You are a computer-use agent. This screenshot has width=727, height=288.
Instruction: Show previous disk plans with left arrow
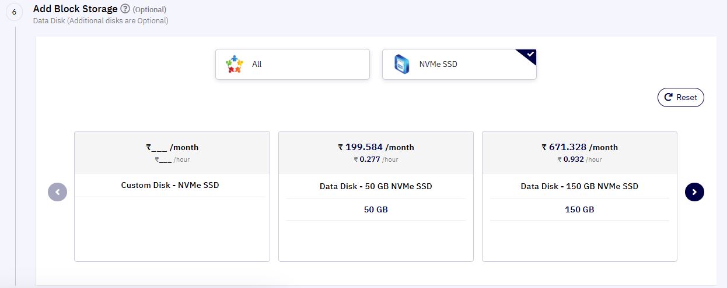point(57,192)
